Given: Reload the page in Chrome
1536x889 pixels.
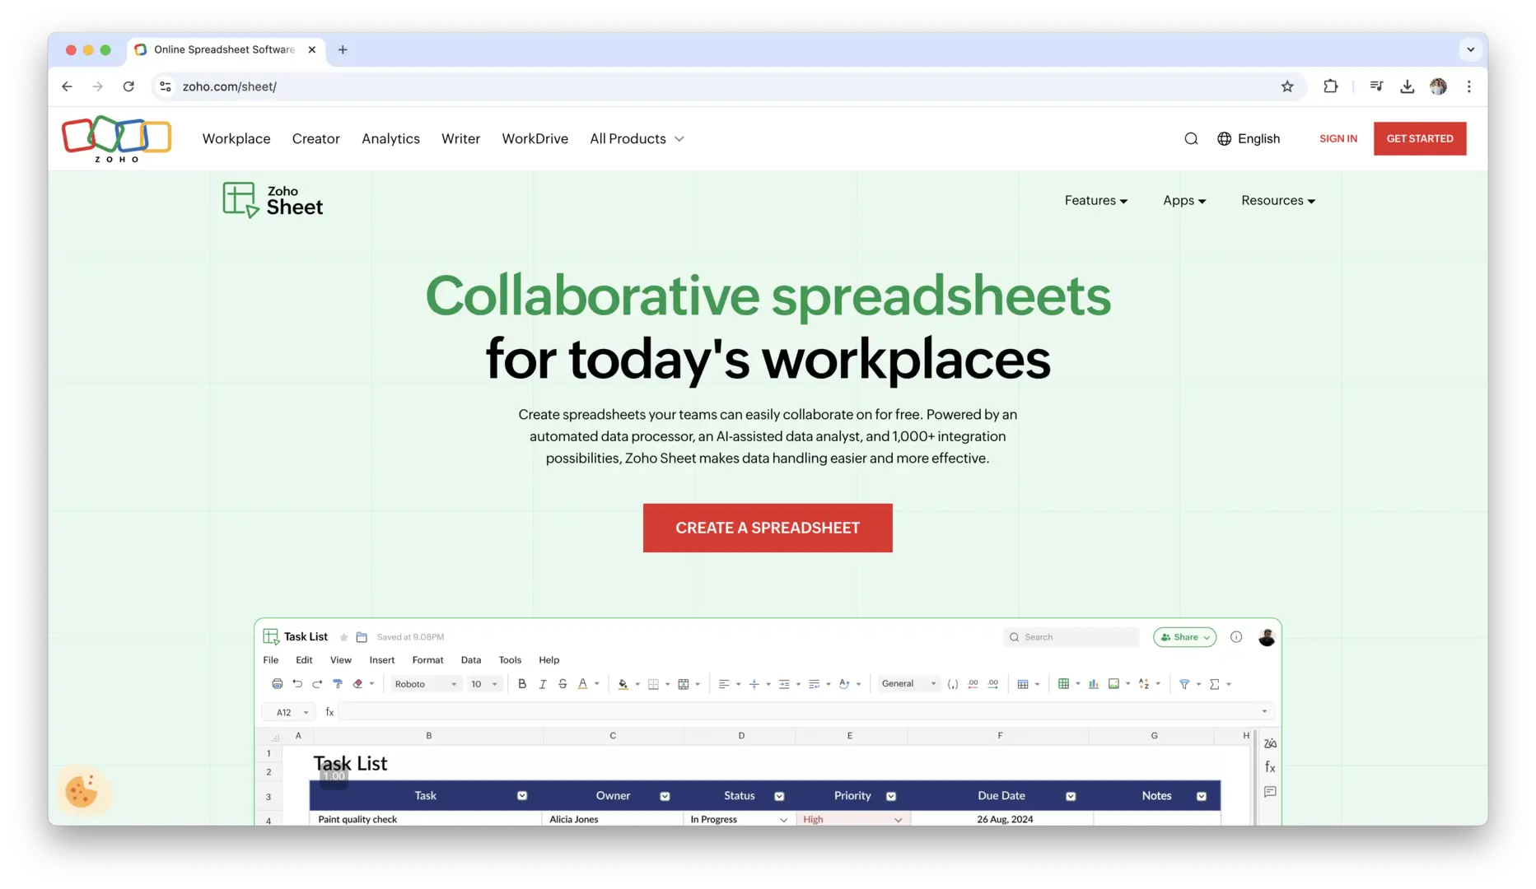Looking at the screenshot, I should 128,86.
